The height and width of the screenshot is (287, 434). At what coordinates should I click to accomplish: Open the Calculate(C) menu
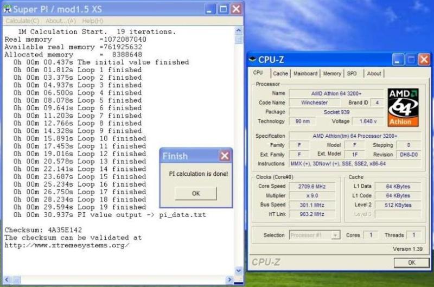click(x=22, y=21)
